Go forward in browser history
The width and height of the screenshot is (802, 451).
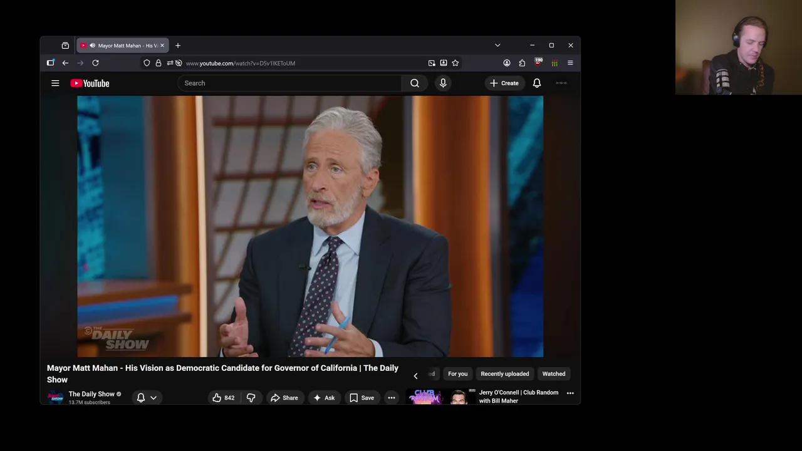80,63
